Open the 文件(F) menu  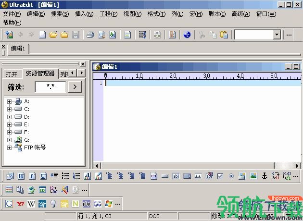(x=12, y=14)
